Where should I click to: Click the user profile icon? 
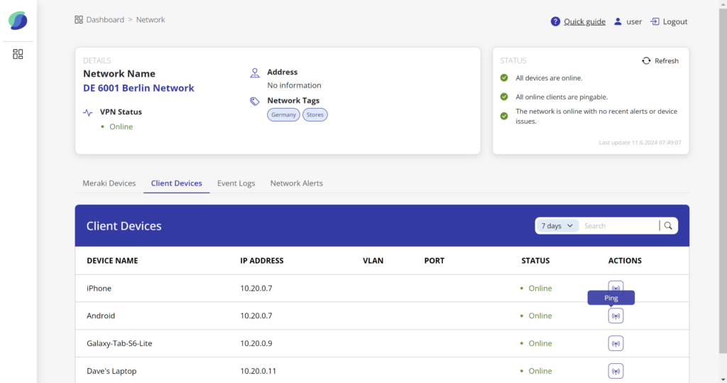point(618,21)
